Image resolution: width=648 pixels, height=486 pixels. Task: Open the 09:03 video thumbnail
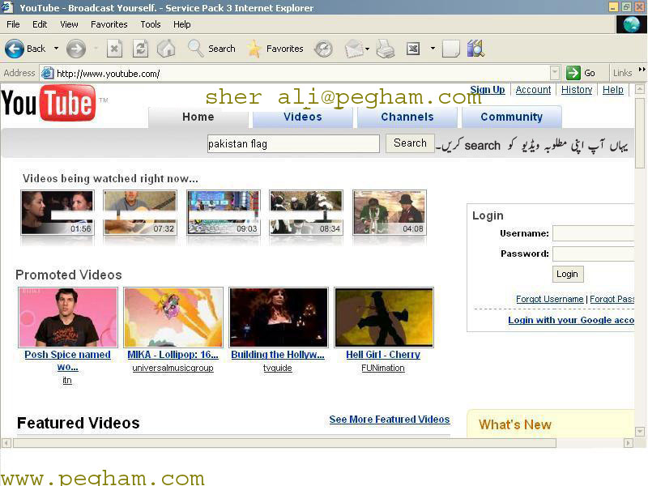224,212
